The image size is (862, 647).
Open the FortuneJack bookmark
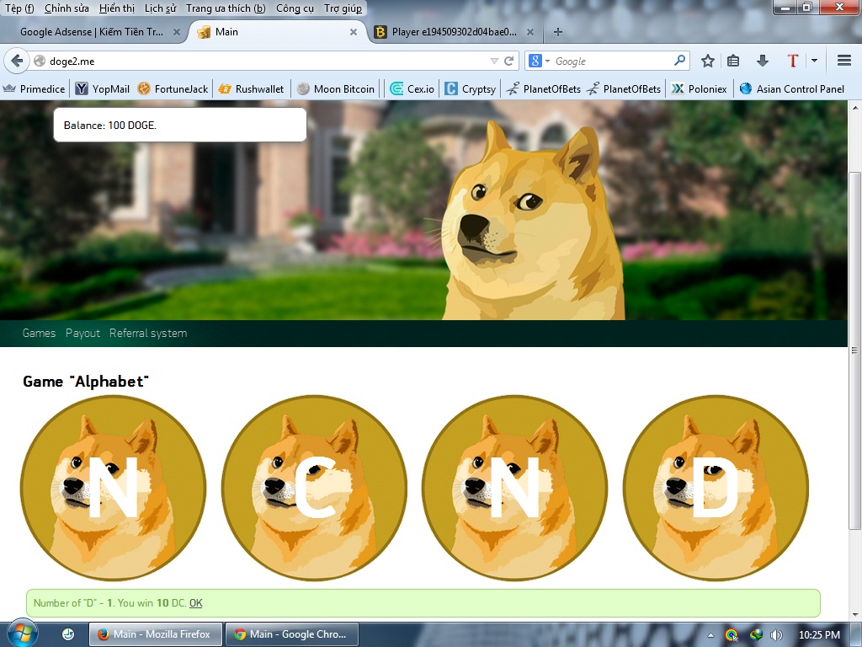coord(173,89)
